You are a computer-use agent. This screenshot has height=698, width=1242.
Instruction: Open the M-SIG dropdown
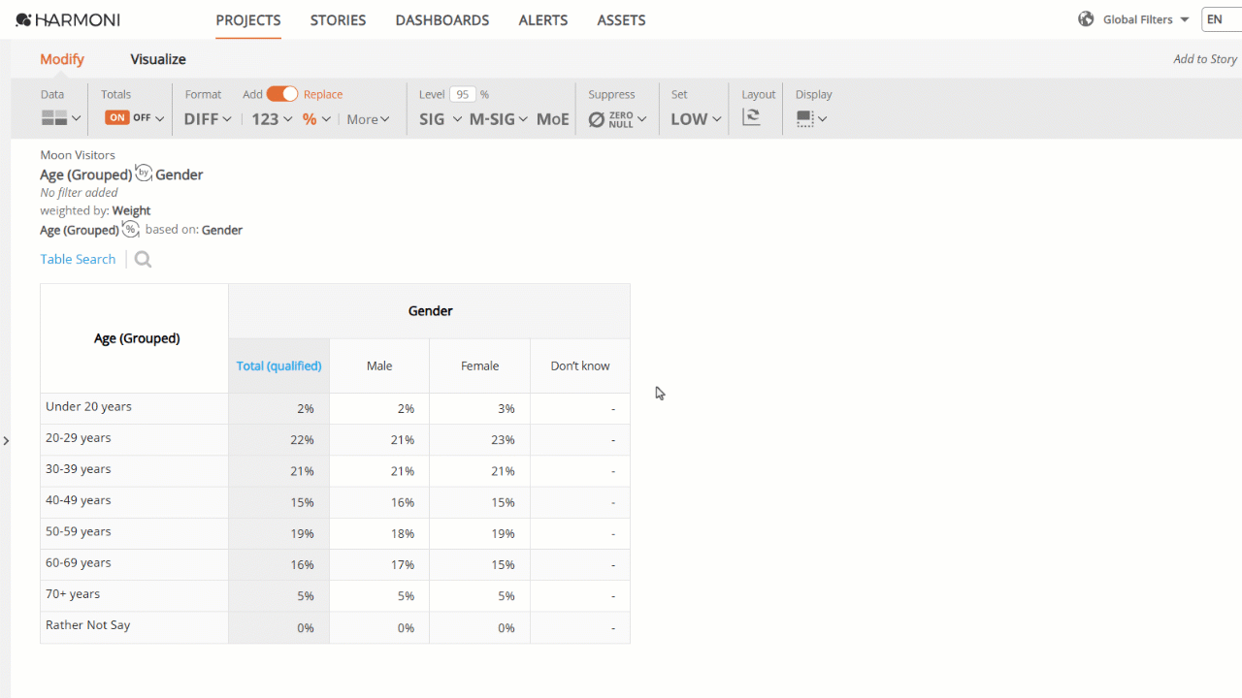click(499, 119)
